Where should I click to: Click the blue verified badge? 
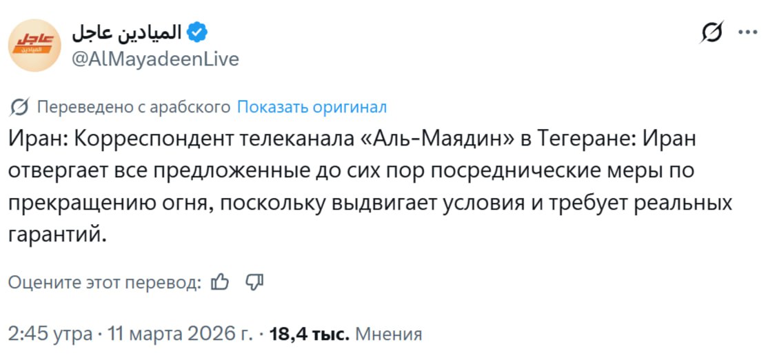pos(198,32)
